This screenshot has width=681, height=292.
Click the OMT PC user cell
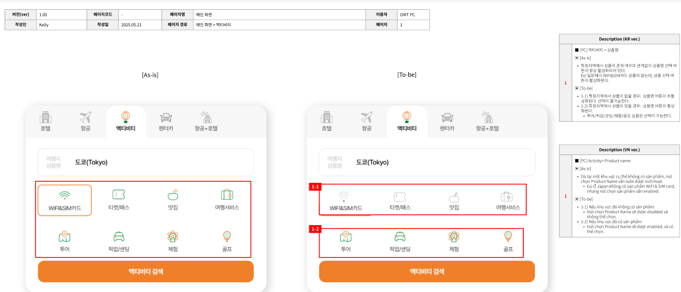tap(413, 14)
